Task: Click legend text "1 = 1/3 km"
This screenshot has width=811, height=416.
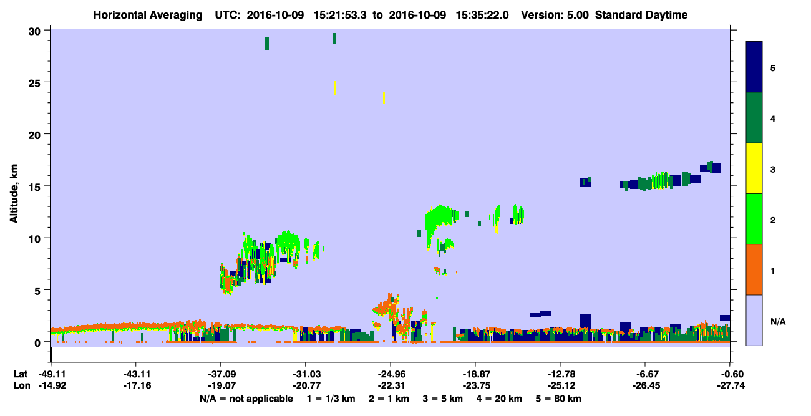Action: click(x=331, y=399)
